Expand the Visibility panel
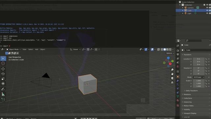Viewport: 211px width, 119px height. pos(187,109)
